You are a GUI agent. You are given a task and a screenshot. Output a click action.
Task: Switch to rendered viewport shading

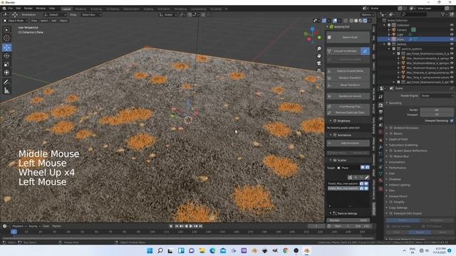tap(366, 21)
